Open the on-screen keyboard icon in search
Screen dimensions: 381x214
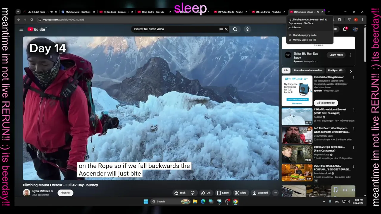(221, 29)
